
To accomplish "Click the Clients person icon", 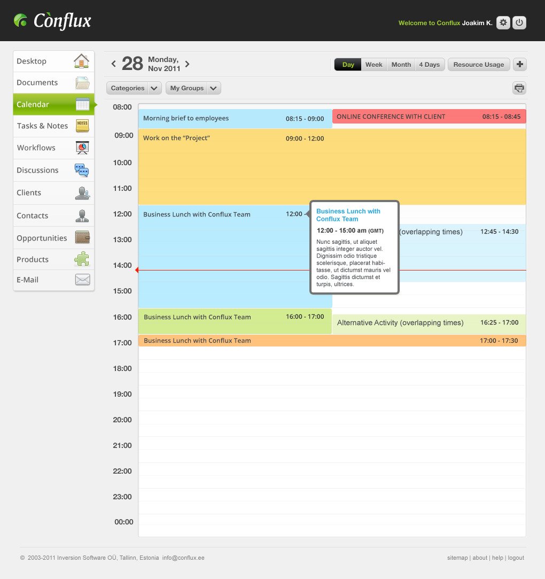I will (82, 193).
